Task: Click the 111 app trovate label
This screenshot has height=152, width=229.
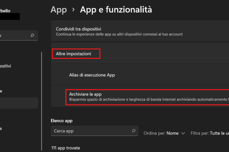Action: 65,148
